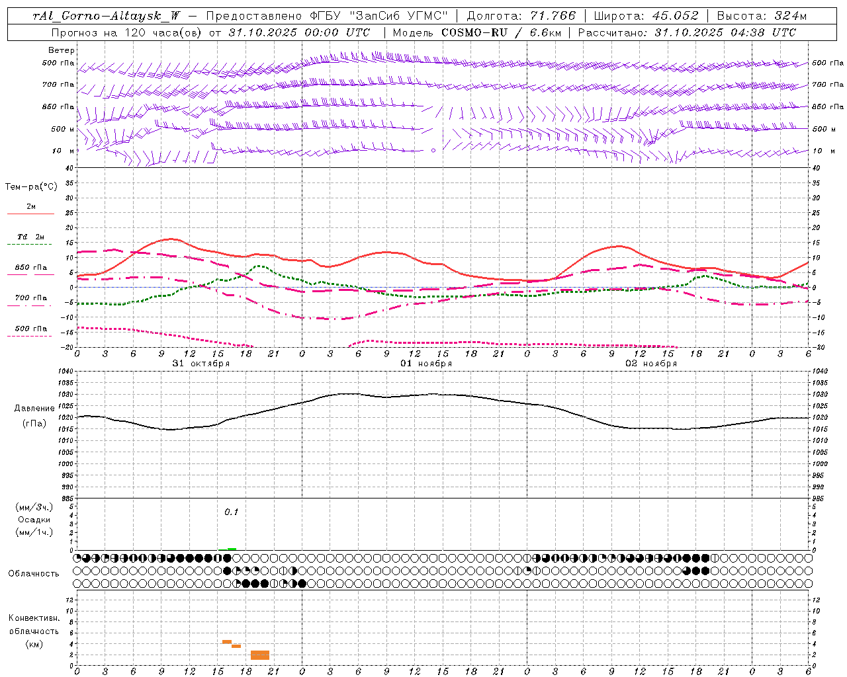Click the model label "COSMO-RU / 6.6км"
Screen dimensions: 847x677
tap(501, 32)
